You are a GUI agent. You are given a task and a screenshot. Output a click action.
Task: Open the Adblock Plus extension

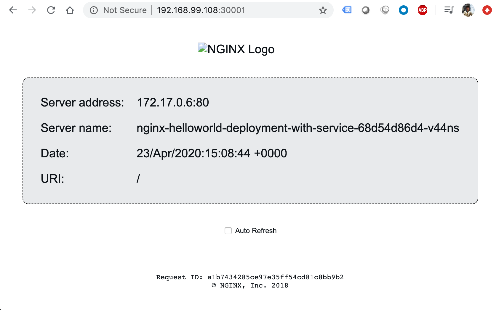pyautogui.click(x=423, y=10)
